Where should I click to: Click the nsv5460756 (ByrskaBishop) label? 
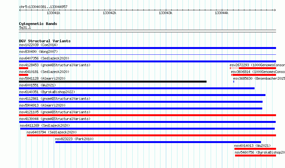(x=260, y=152)
